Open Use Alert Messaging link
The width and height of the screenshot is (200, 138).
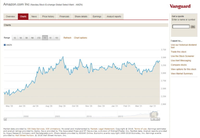(181, 61)
